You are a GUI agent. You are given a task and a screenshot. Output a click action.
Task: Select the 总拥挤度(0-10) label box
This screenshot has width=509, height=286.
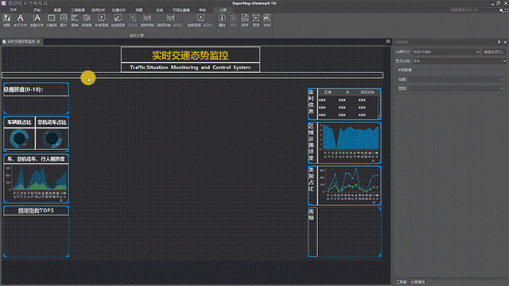tap(36, 90)
